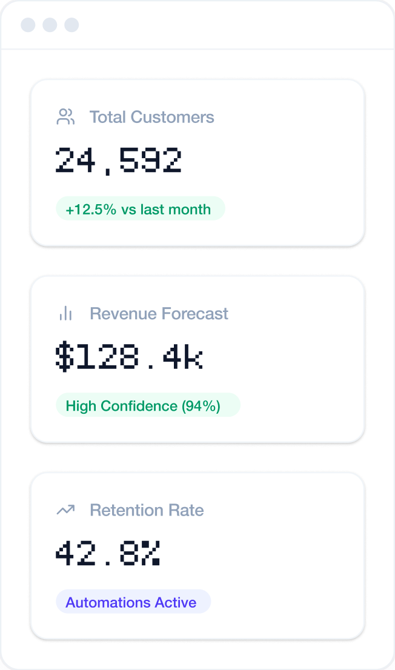Click empty space inside the Total Customers card

291,164
